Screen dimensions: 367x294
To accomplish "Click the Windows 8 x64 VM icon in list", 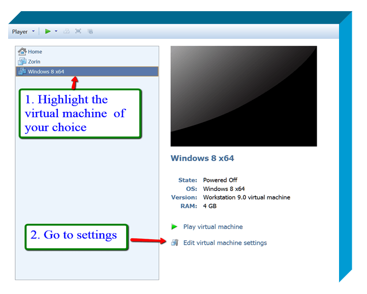I will 22,71.
